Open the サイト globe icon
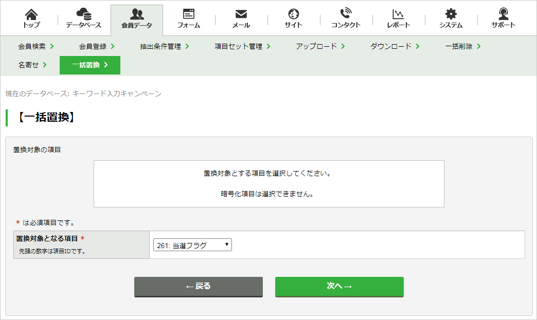 pyautogui.click(x=294, y=14)
